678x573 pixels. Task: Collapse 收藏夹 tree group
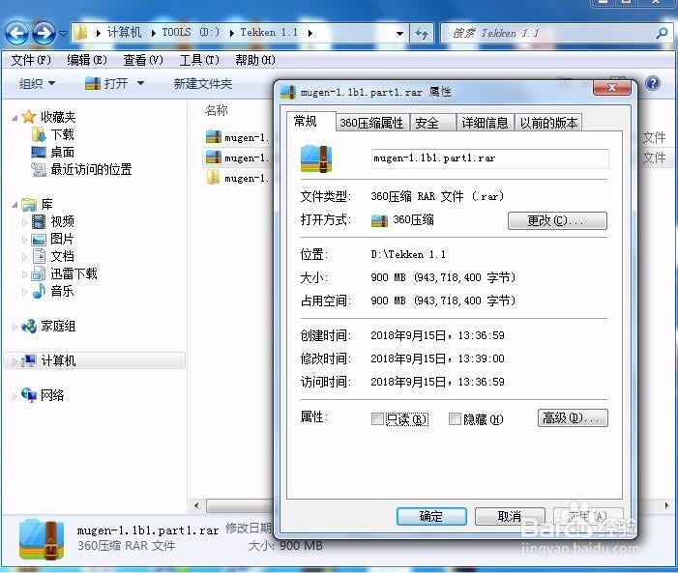pyautogui.click(x=15, y=118)
